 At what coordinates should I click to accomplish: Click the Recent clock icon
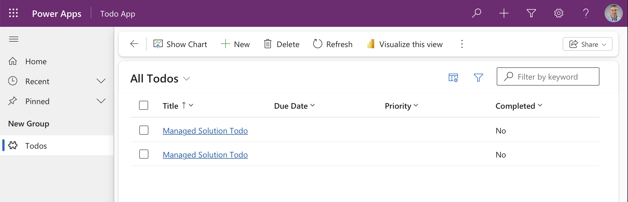[13, 81]
